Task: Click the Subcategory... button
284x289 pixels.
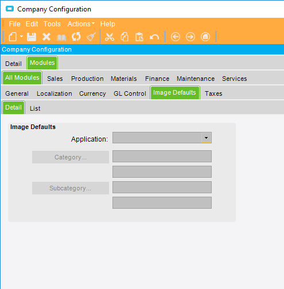Action: pos(71,188)
